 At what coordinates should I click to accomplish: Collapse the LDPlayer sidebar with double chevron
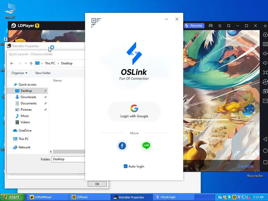coord(265,26)
